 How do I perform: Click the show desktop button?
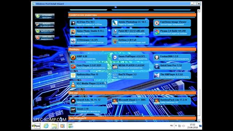click(x=201, y=126)
